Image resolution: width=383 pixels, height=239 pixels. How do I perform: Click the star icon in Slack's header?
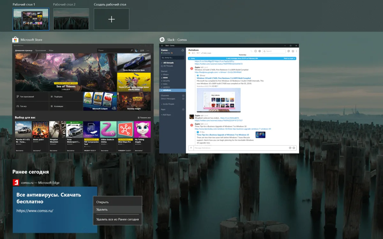(x=293, y=51)
